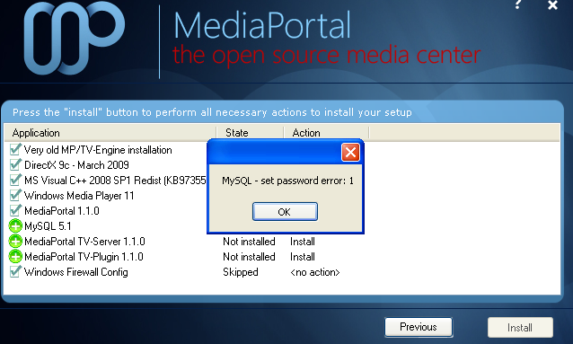This screenshot has width=573, height=344.
Task: Click the Previous button
Action: pyautogui.click(x=419, y=326)
